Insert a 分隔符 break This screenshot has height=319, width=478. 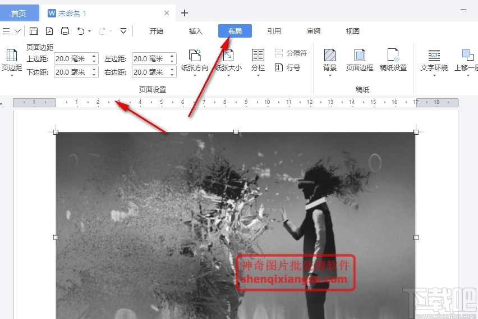coord(291,53)
